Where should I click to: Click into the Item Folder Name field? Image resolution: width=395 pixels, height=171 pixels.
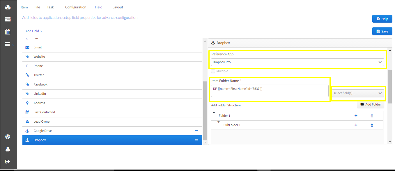tap(270, 91)
